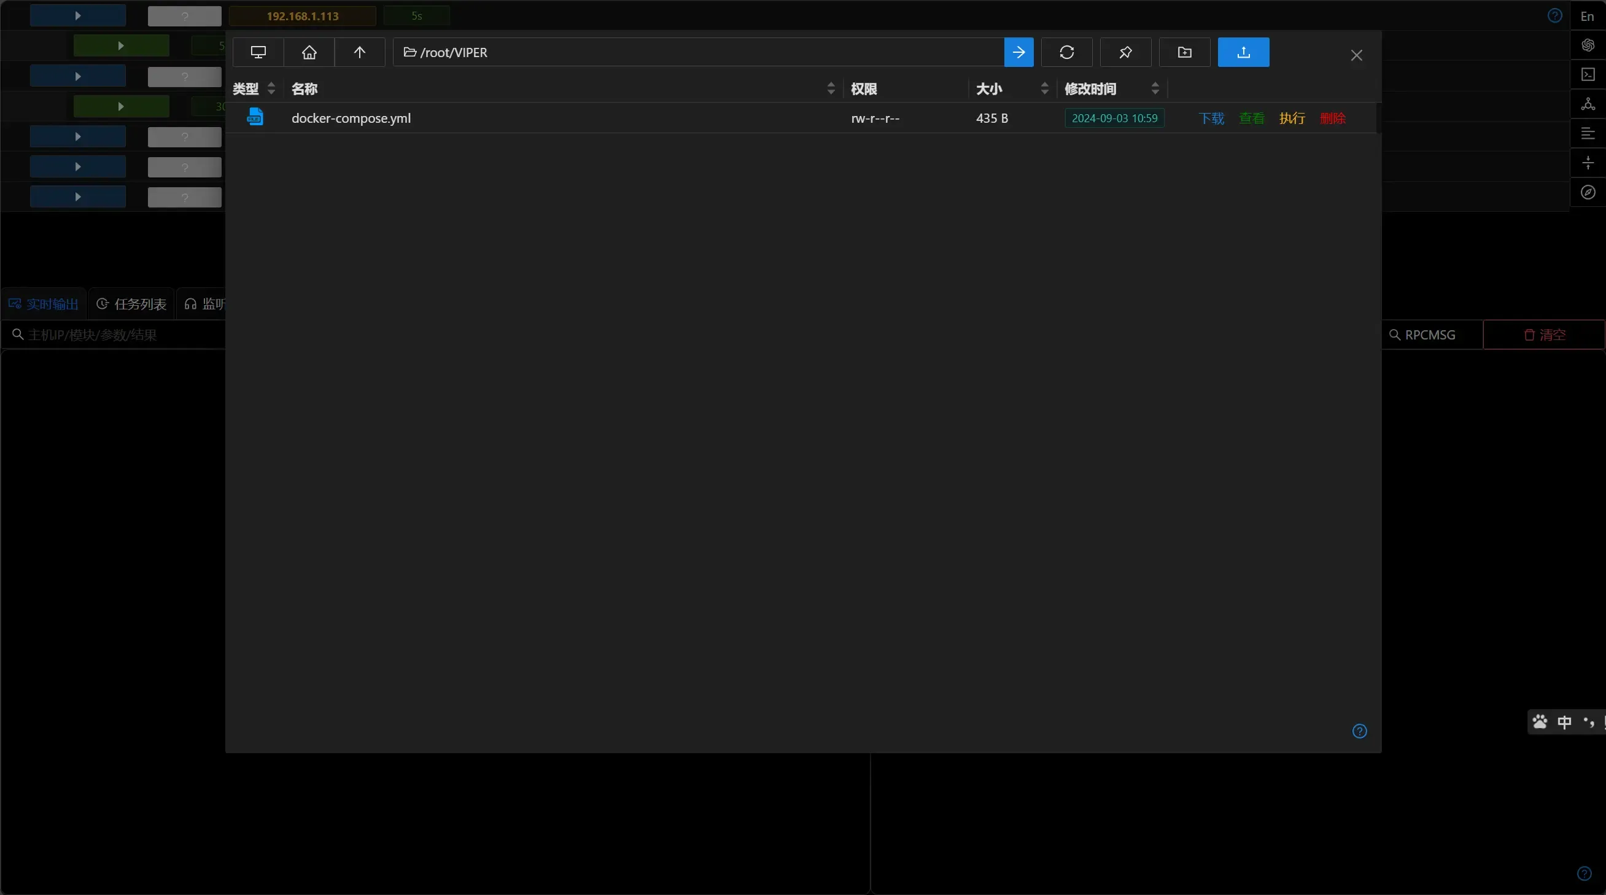Click the 435 B size cell
Screen dimensions: 1606x895
click(x=992, y=118)
